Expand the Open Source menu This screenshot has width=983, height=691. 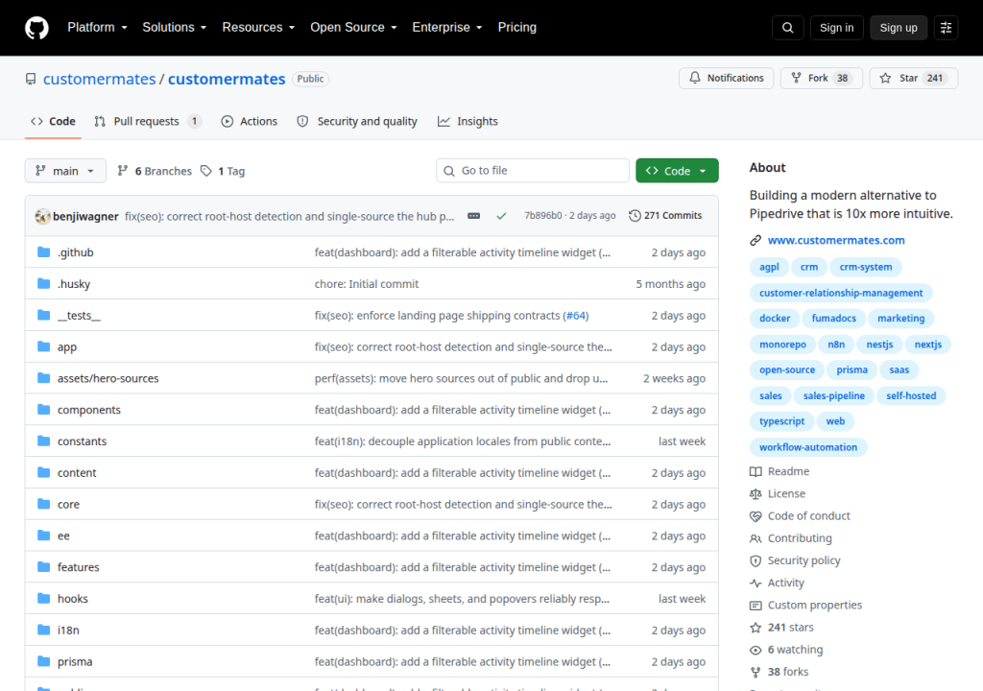(x=353, y=28)
